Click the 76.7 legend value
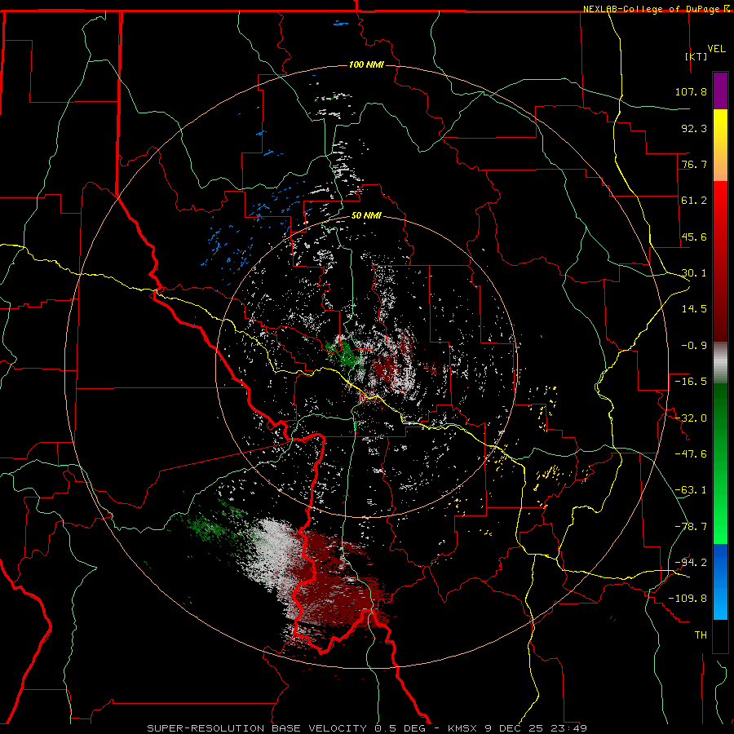The height and width of the screenshot is (734, 734). coord(694,164)
